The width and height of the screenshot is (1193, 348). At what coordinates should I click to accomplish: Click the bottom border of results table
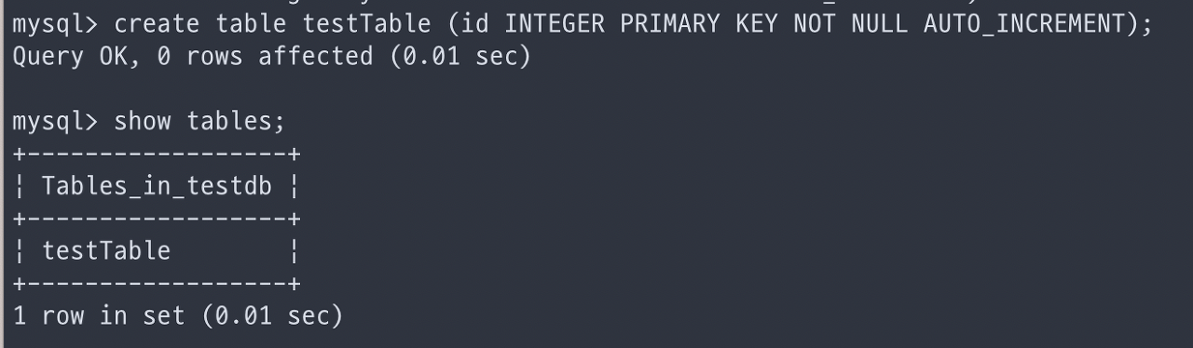[157, 283]
